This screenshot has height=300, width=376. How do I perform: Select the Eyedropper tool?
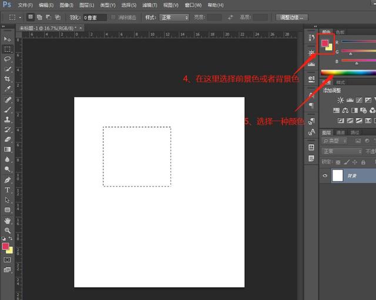[x=7, y=89]
